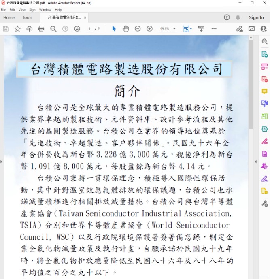Choose the arrow Selection tool

(114, 29)
